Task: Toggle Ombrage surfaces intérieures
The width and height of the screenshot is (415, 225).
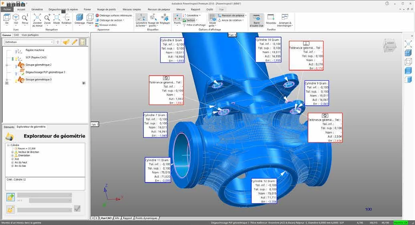Action: [x=114, y=15]
